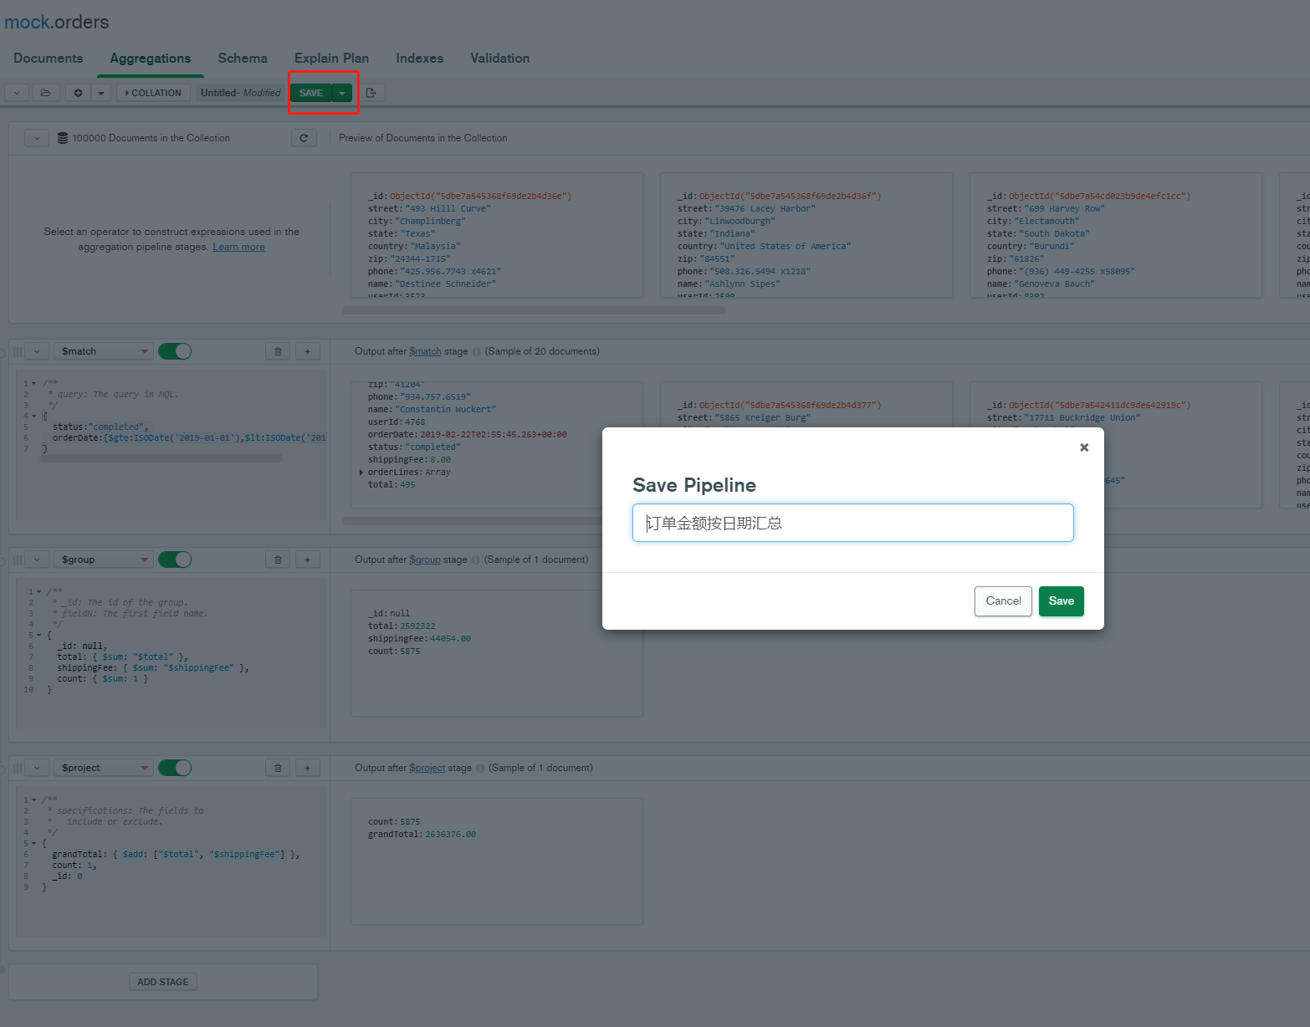Image resolution: width=1310 pixels, height=1027 pixels.
Task: Collapse toolbar with leftmost chevron button
Action: click(x=17, y=93)
